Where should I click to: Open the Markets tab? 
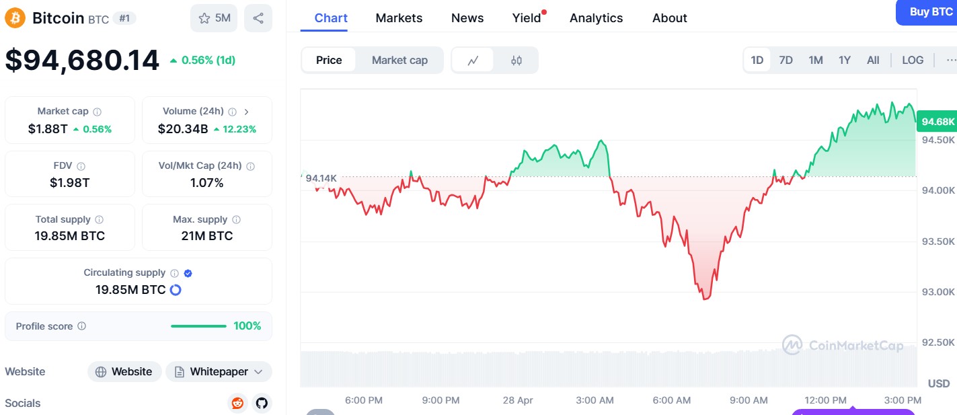(x=399, y=18)
